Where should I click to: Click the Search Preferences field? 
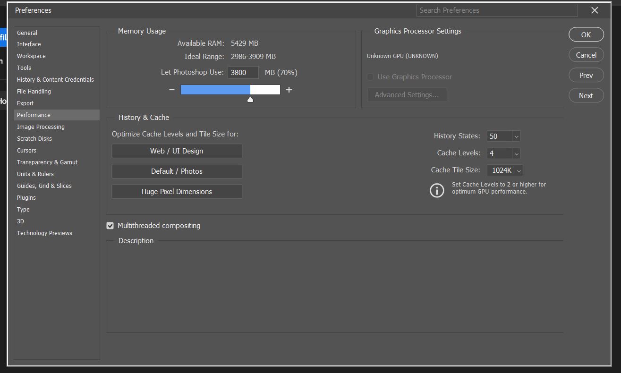point(497,10)
